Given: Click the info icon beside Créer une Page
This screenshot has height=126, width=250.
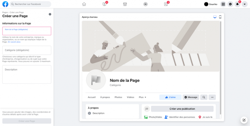Looking at the screenshot, I should click(50, 14).
